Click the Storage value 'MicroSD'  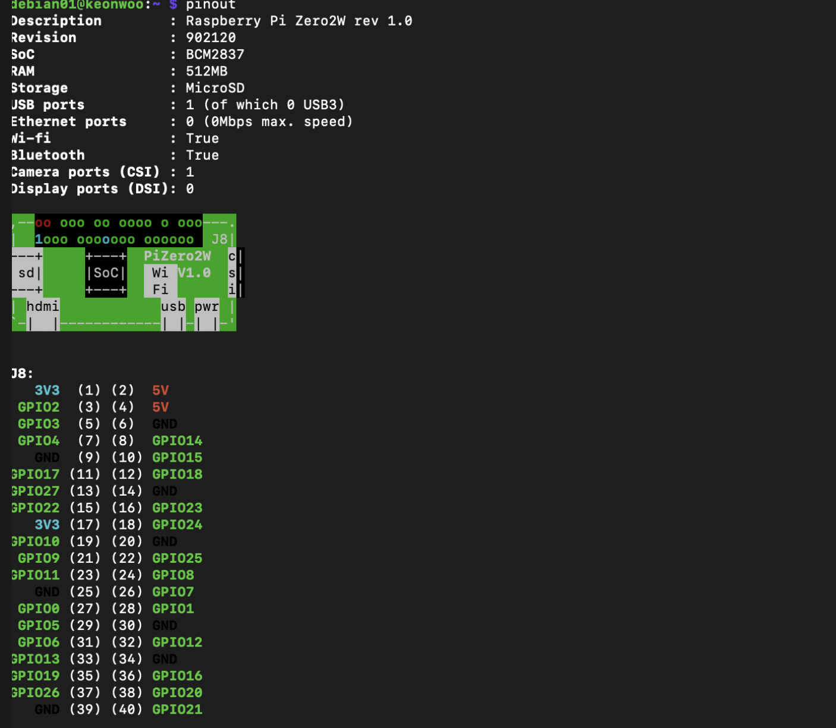point(215,88)
